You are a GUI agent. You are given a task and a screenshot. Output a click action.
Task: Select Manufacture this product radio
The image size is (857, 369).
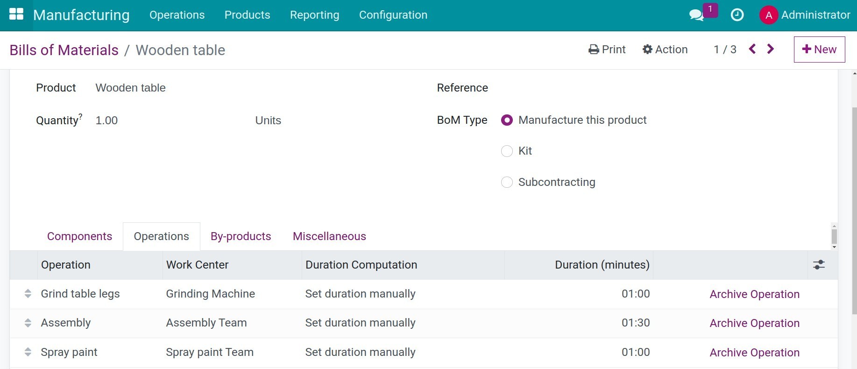[507, 120]
